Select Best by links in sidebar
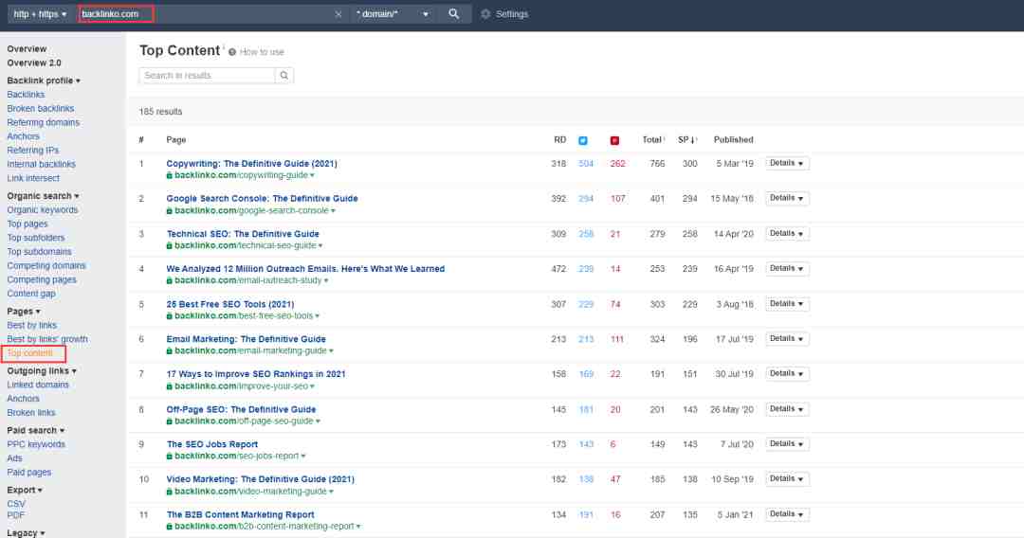This screenshot has height=538, width=1024. point(32,325)
